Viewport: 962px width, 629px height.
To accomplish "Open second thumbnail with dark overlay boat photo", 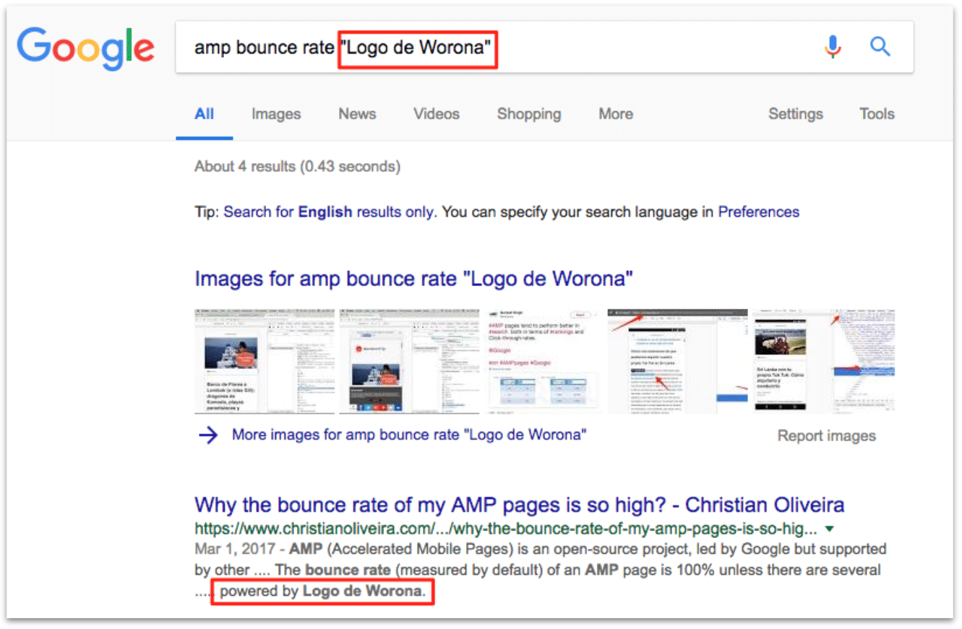I will [409, 361].
